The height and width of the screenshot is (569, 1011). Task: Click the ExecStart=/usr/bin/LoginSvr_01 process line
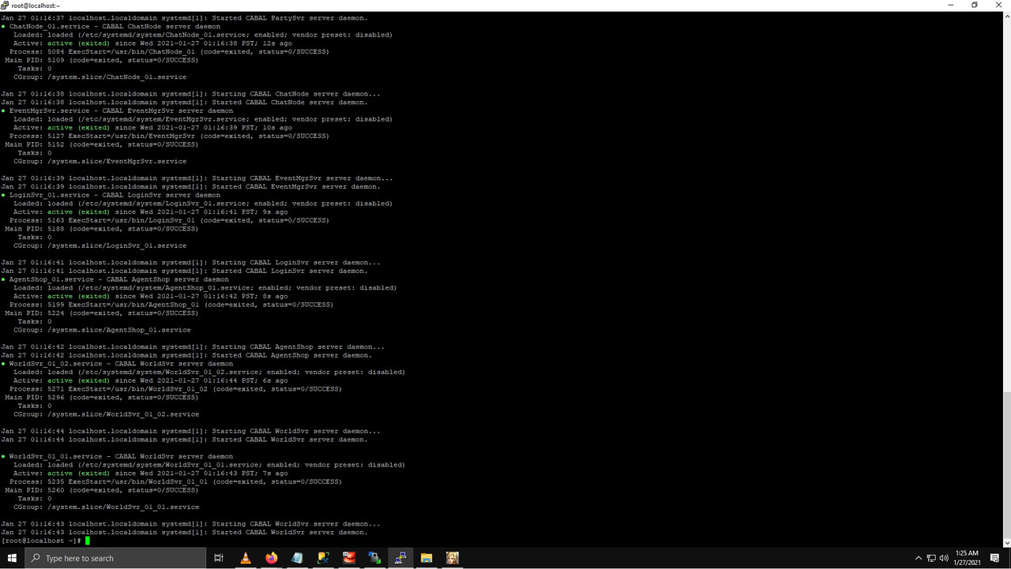click(169, 220)
